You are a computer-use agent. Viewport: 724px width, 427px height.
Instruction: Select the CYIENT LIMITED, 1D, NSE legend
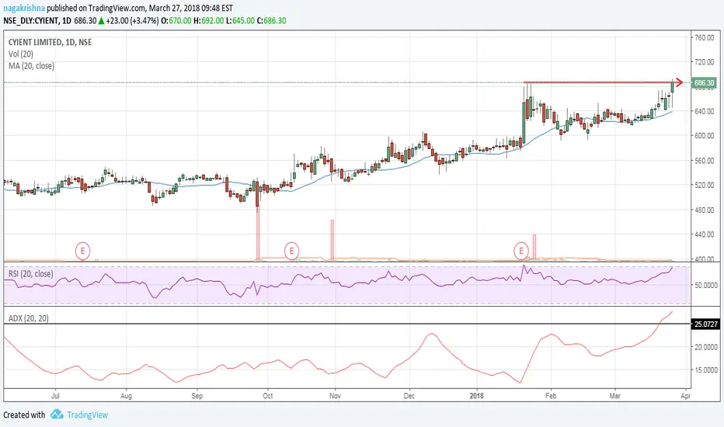(x=50, y=42)
